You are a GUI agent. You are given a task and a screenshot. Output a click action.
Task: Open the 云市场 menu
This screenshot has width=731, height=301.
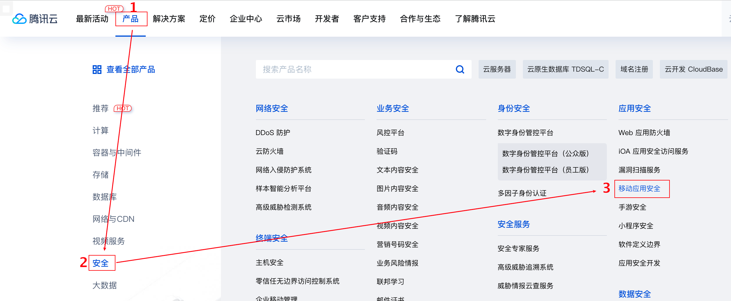point(289,19)
